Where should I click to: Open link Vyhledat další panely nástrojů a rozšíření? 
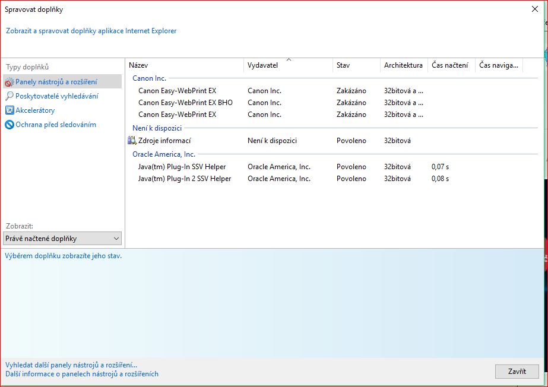[x=71, y=365]
